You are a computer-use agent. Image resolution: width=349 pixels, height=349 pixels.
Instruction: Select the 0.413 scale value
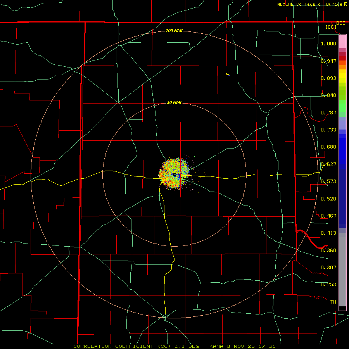click(x=328, y=233)
